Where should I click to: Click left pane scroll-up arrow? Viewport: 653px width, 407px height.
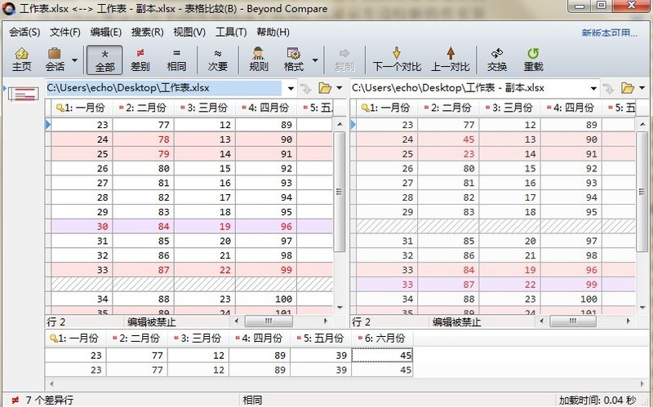coord(340,124)
